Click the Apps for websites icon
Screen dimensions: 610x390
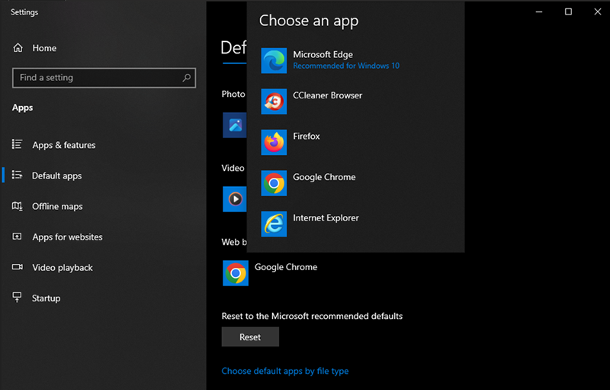(17, 237)
